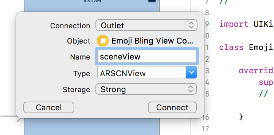
Task: Select the blue view below the dialog
Action: click(x=92, y=127)
